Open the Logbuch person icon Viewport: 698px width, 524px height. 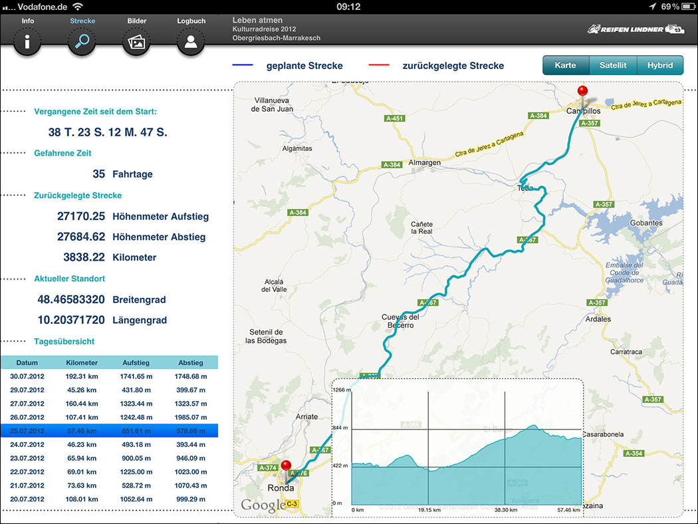[191, 42]
